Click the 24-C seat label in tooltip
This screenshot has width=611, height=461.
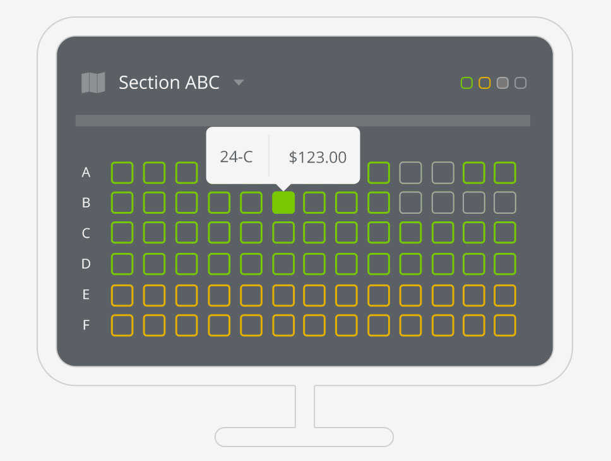point(236,157)
